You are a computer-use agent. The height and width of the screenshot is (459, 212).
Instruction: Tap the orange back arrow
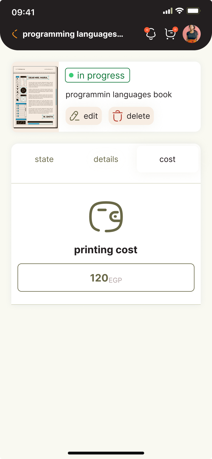(15, 34)
